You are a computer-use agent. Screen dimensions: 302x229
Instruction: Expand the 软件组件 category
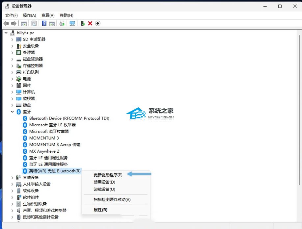[12, 197]
